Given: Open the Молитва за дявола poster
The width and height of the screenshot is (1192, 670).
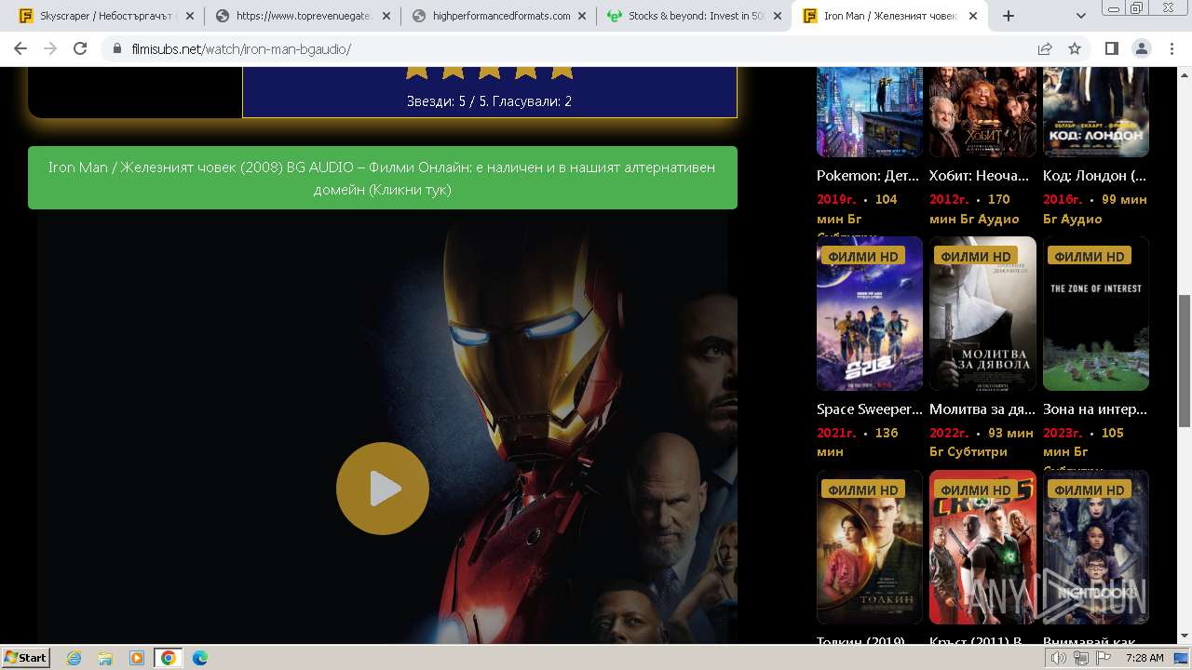Looking at the screenshot, I should pyautogui.click(x=982, y=314).
